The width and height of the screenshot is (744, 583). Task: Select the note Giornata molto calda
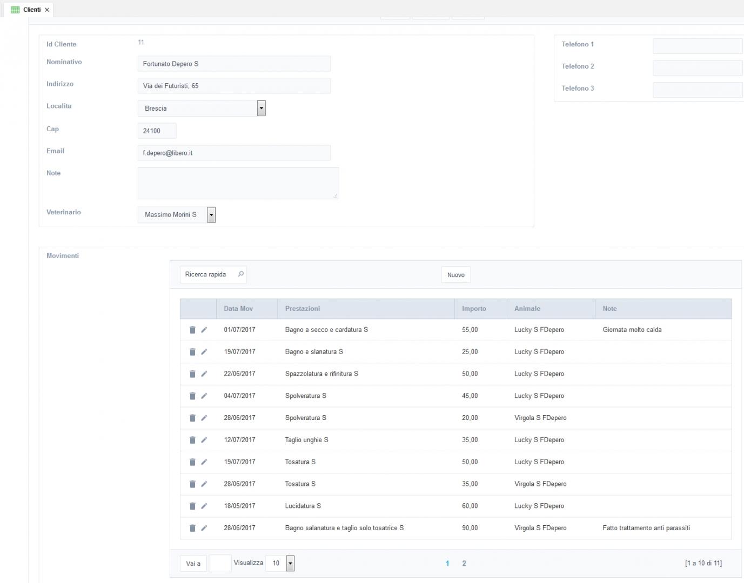tap(632, 330)
